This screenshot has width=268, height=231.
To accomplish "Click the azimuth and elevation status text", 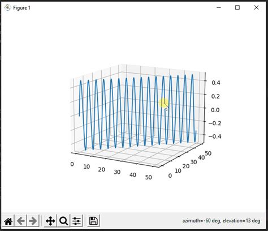I will pos(221,221).
